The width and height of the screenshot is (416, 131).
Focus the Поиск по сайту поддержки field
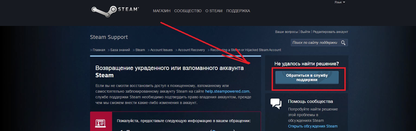(315, 43)
